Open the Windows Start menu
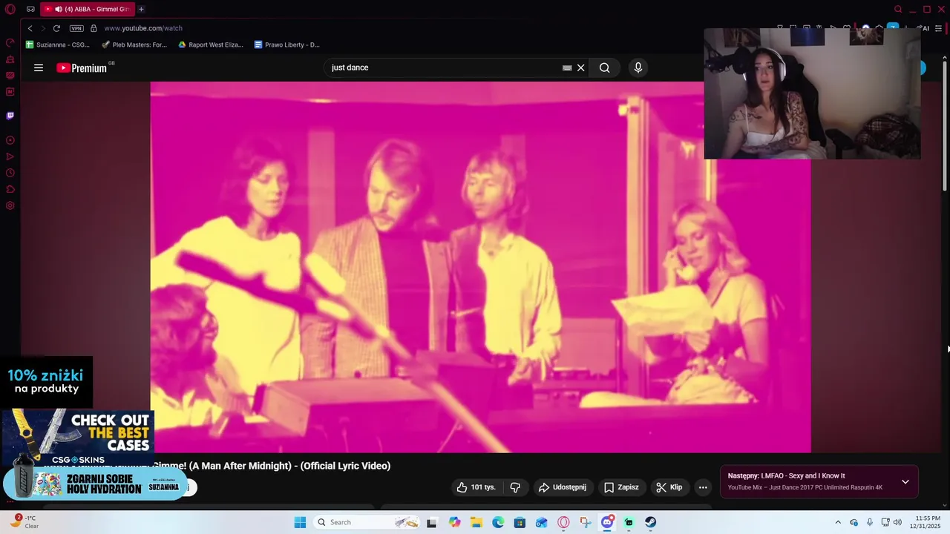The image size is (950, 534). click(300, 522)
